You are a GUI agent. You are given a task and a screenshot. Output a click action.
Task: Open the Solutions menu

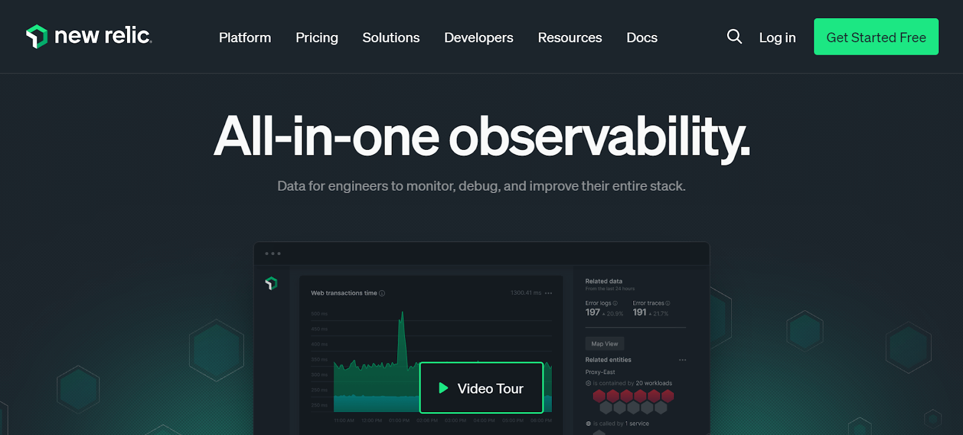[391, 37]
